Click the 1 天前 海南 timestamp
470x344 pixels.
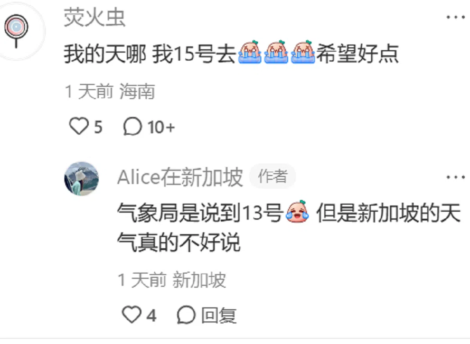[x=110, y=92]
